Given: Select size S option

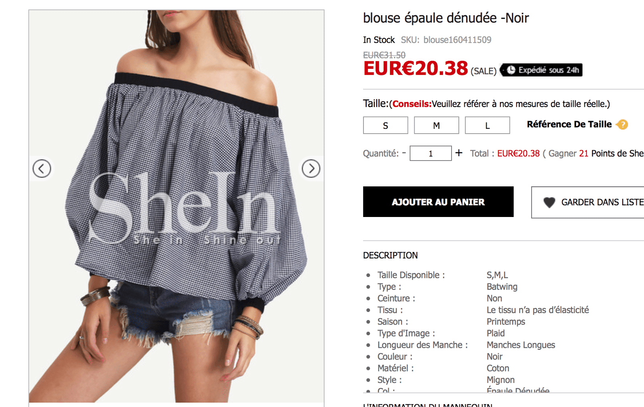Looking at the screenshot, I should [x=386, y=125].
